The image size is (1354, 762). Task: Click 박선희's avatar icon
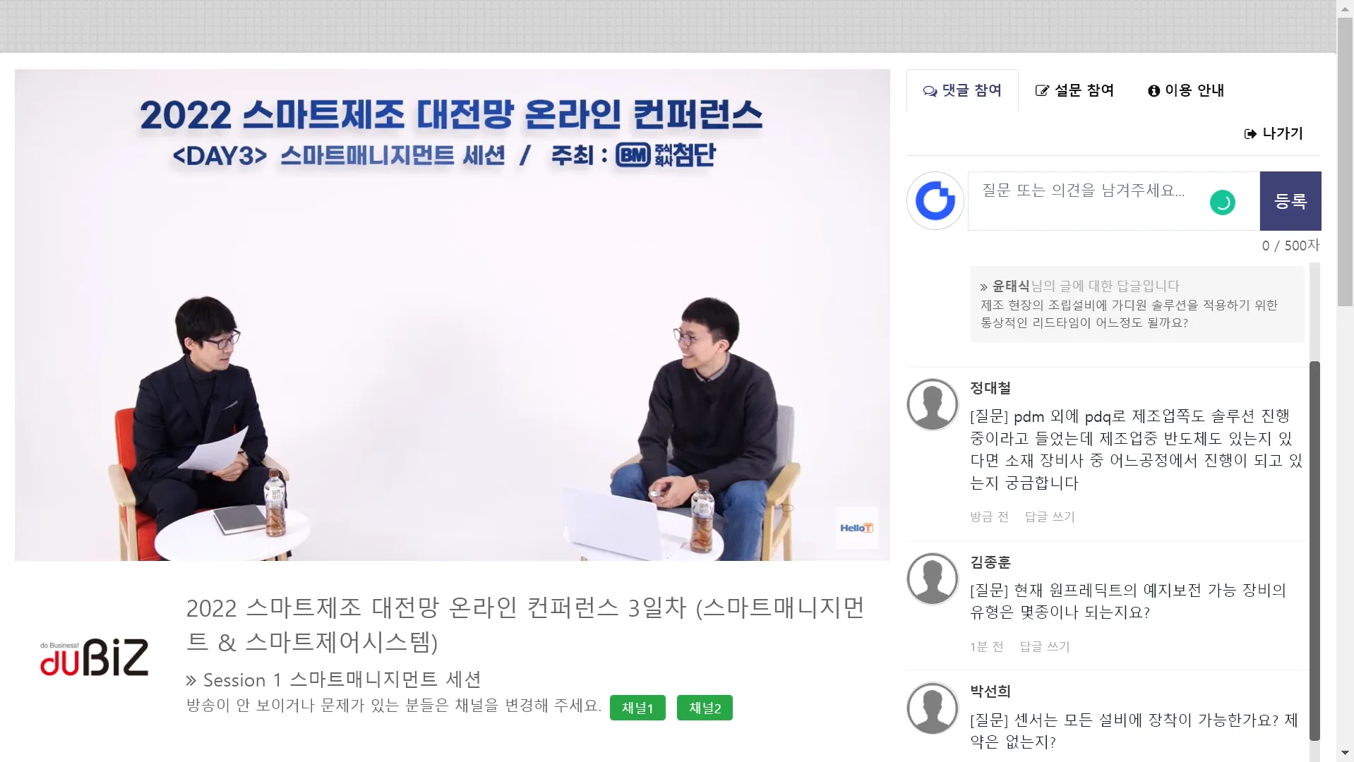933,708
